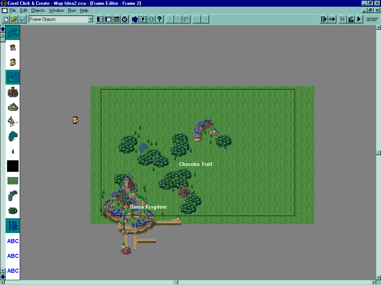Open the Run menu
This screenshot has height=285, width=381.
pos(72,10)
